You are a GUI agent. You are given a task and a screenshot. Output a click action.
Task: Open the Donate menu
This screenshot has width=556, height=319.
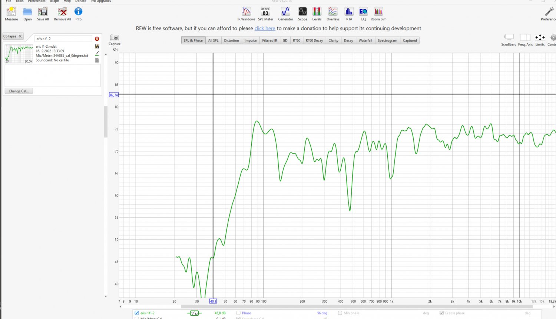pos(80,1)
